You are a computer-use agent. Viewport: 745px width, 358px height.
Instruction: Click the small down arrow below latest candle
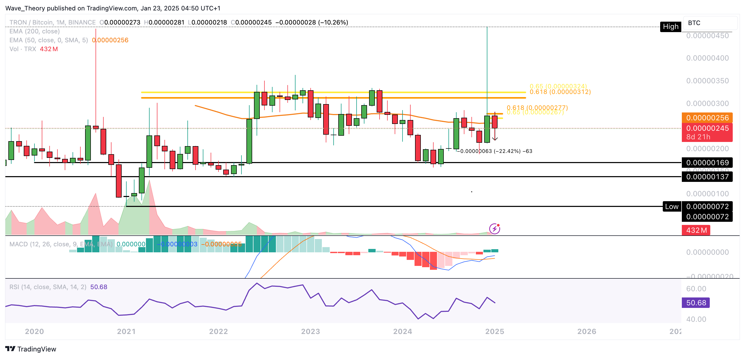click(x=495, y=139)
